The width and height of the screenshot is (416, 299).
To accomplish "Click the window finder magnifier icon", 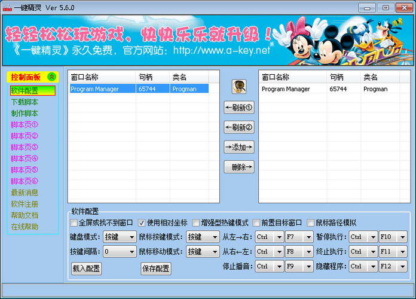I will point(239,87).
